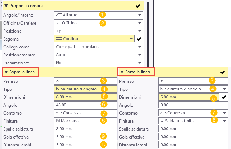
Task: Toggle the Sotto la linea header checkmark
Action: point(223,72)
